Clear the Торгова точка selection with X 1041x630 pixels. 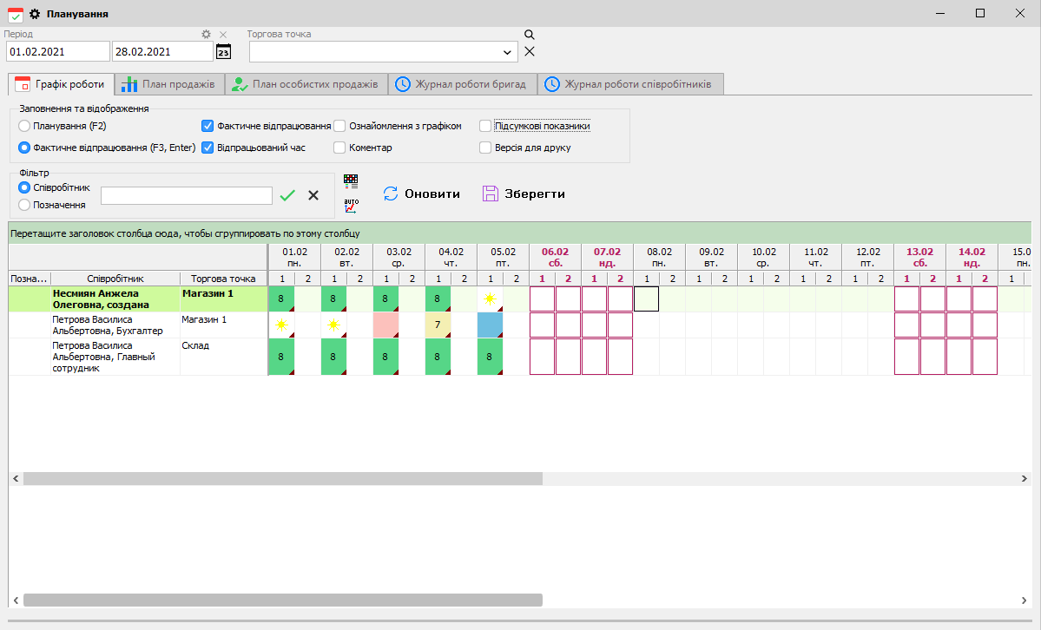[x=530, y=52]
